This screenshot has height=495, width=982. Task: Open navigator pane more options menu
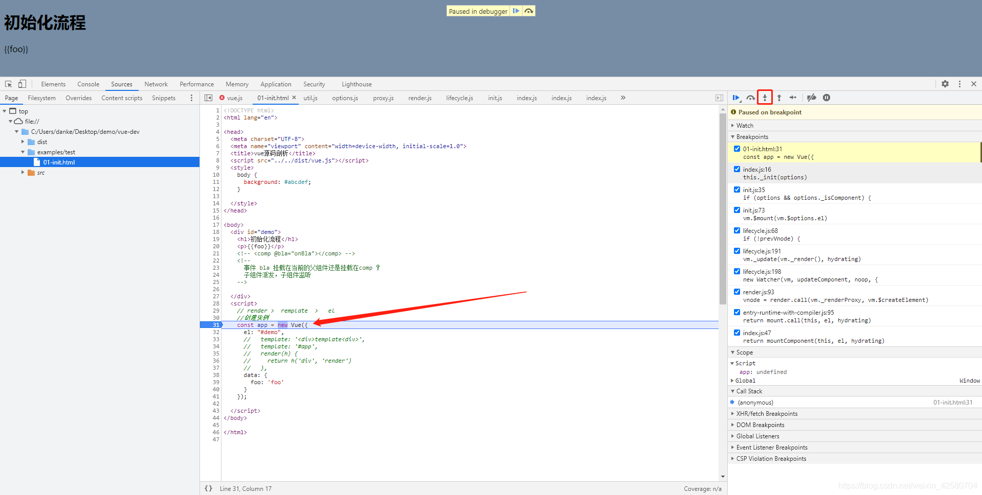[191, 98]
